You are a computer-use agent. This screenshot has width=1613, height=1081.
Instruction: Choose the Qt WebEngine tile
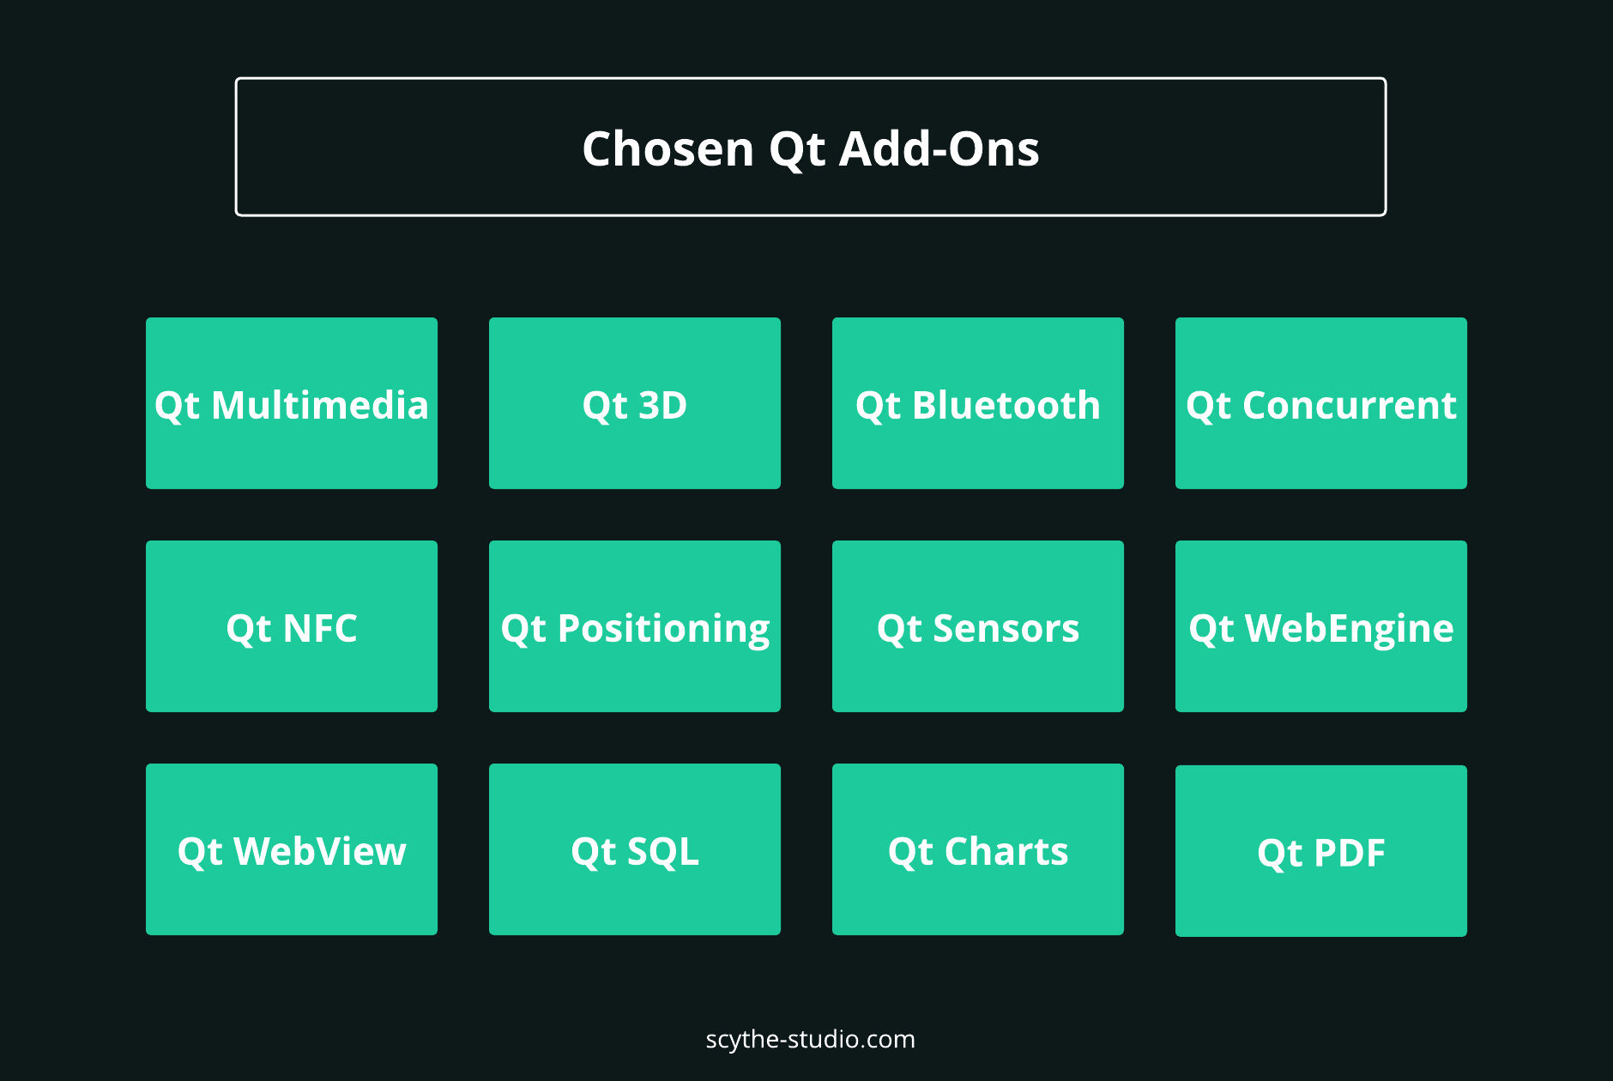pyautogui.click(x=1321, y=626)
